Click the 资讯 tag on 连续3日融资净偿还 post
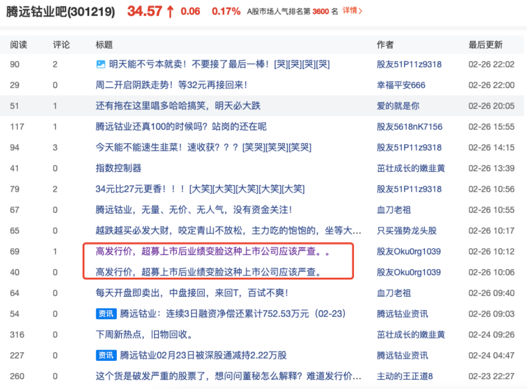The height and width of the screenshot is (389, 527). [106, 314]
